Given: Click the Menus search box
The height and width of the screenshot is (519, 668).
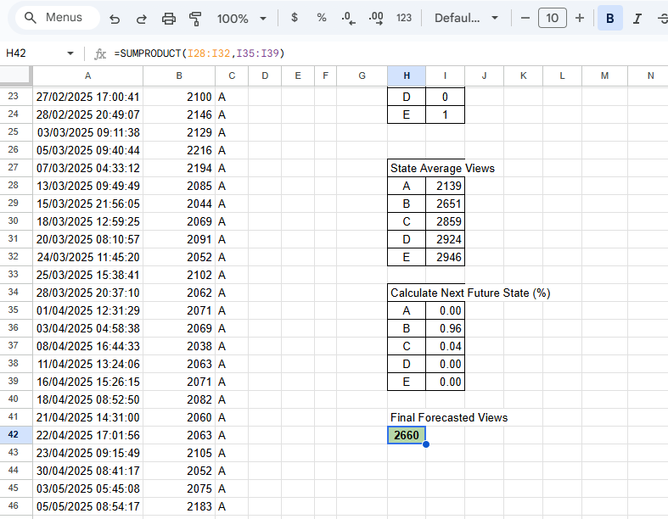Looking at the screenshot, I should (x=55, y=18).
